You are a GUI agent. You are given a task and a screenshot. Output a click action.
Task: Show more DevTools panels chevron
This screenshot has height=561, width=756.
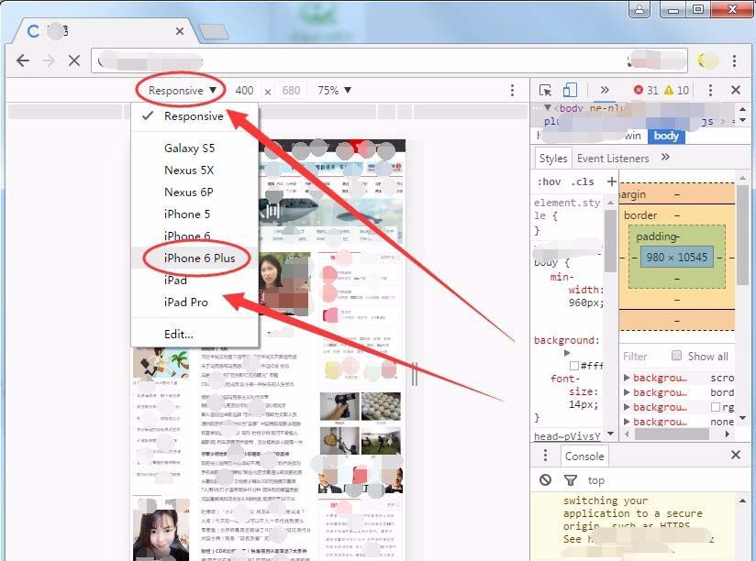(604, 90)
